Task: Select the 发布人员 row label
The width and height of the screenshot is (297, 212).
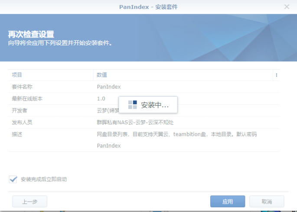Action: [22, 122]
